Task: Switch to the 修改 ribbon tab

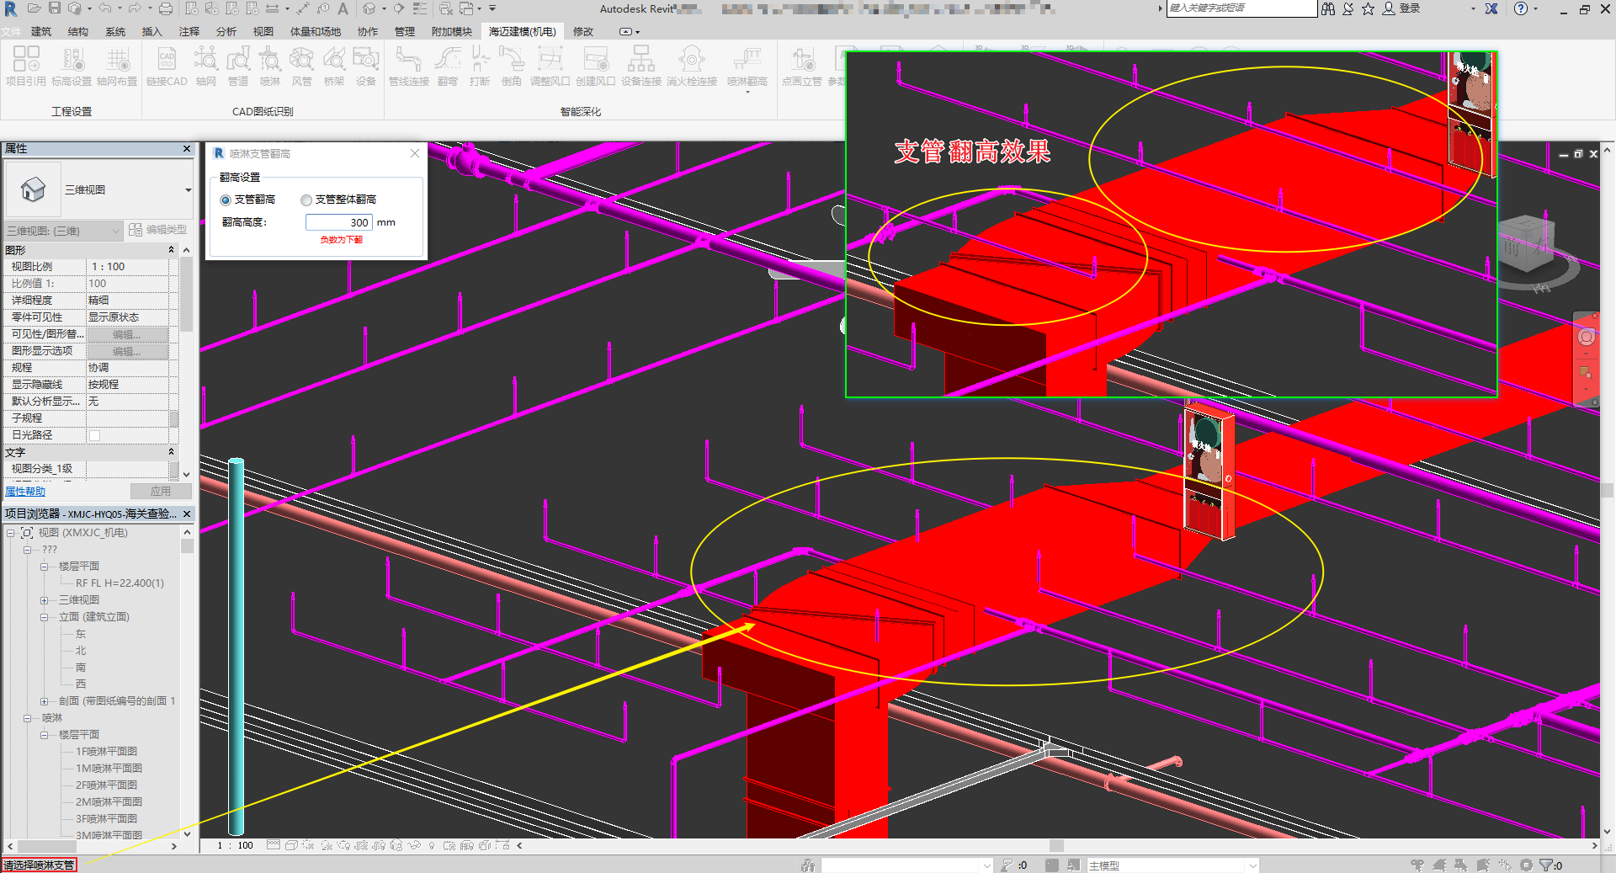Action: click(x=583, y=31)
